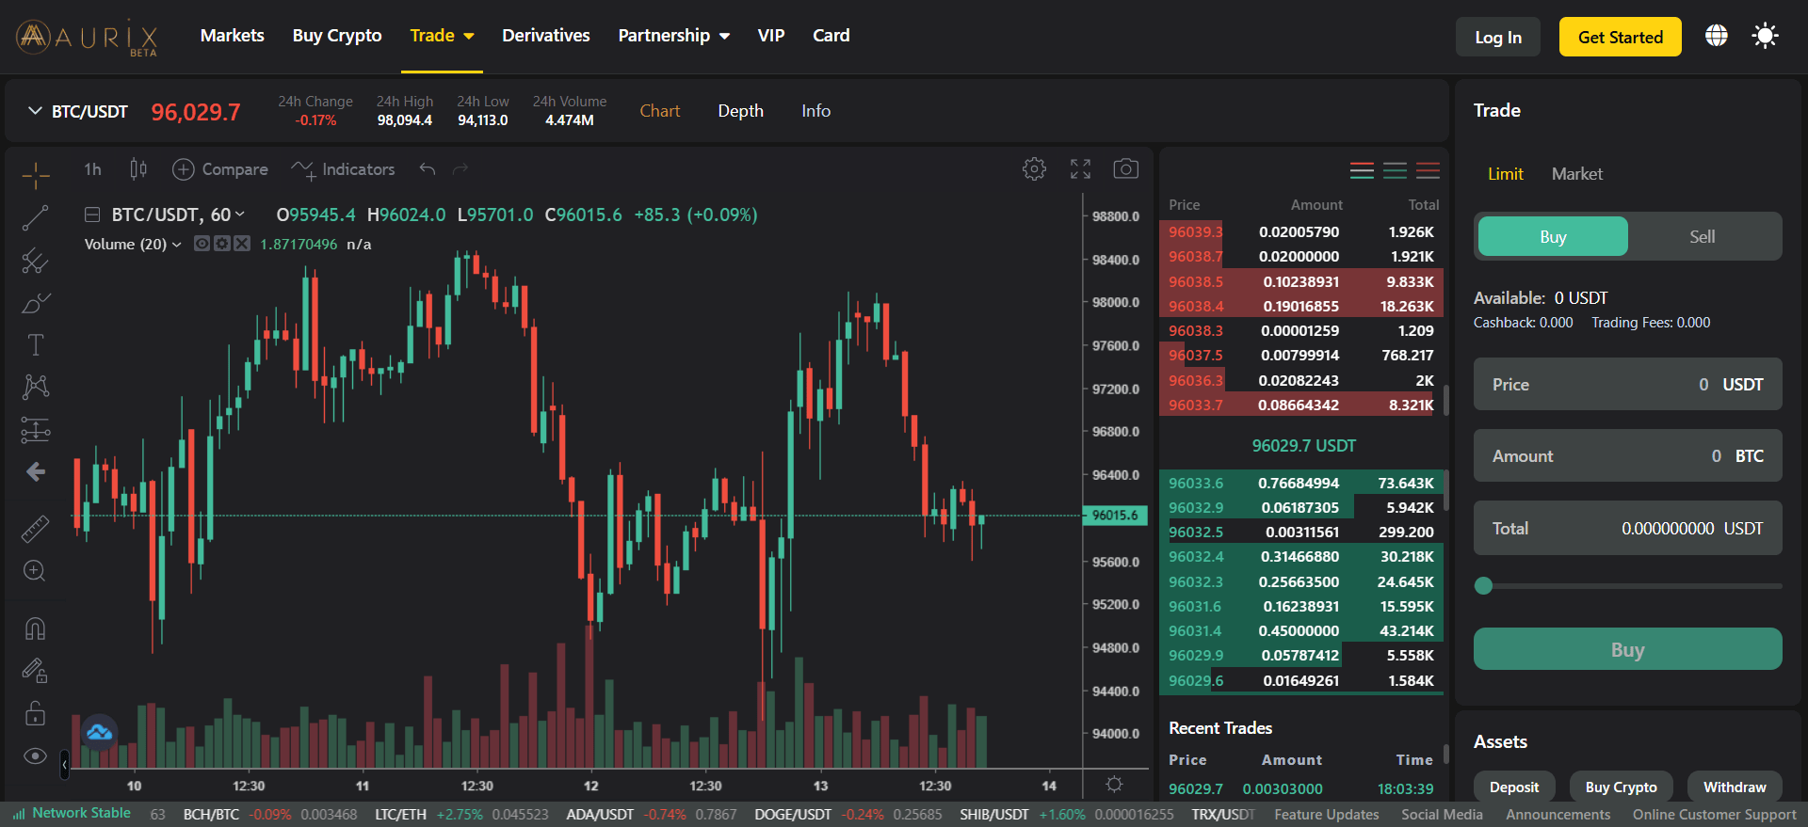
Task: Show sell orders only order book view
Action: click(1429, 170)
